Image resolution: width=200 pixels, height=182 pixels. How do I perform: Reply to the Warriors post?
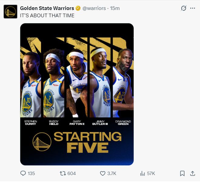[x=23, y=174]
